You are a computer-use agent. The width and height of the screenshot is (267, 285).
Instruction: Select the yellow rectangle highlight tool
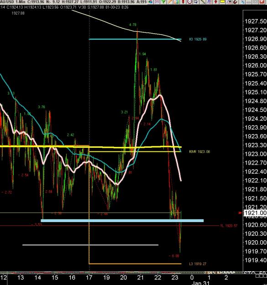coord(222,1)
